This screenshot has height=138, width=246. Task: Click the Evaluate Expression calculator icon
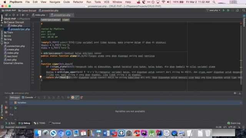click(x=68, y=97)
